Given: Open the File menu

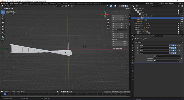Looking at the screenshot, I should (4, 3).
